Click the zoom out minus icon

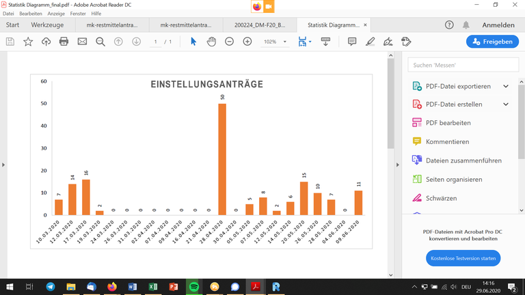click(x=230, y=42)
